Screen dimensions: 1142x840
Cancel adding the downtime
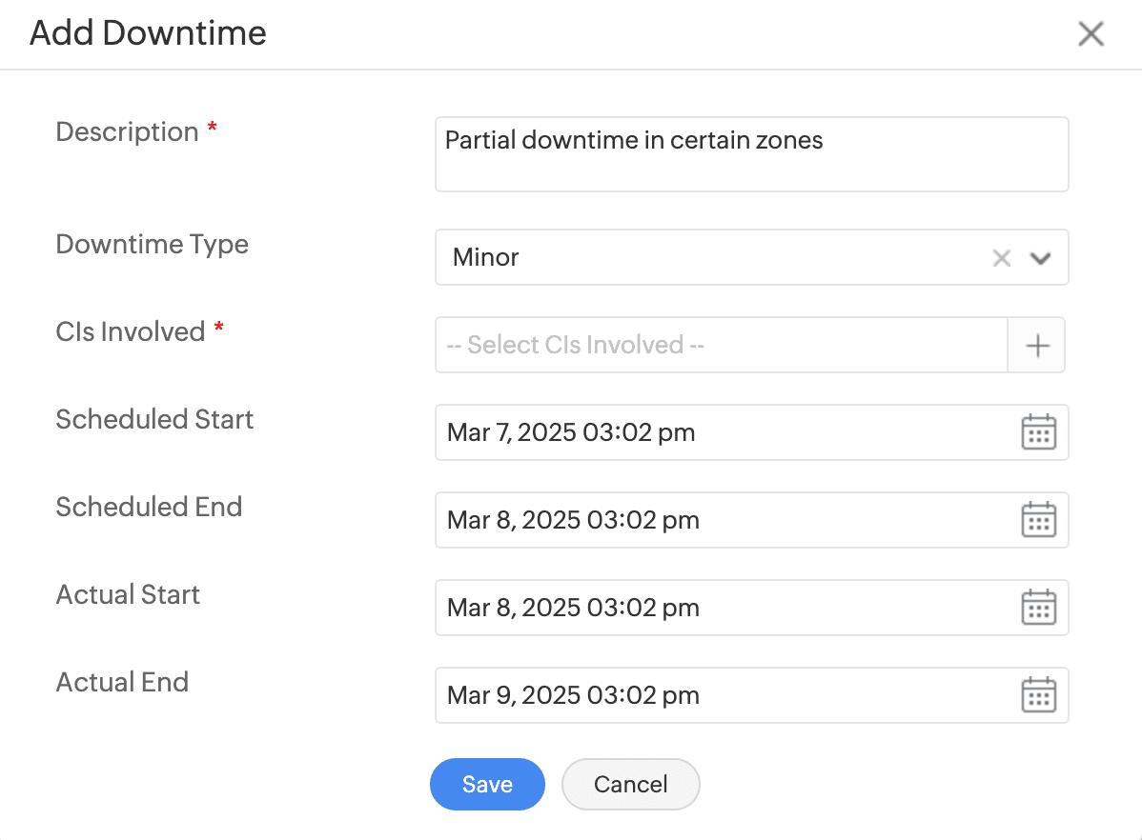(630, 784)
